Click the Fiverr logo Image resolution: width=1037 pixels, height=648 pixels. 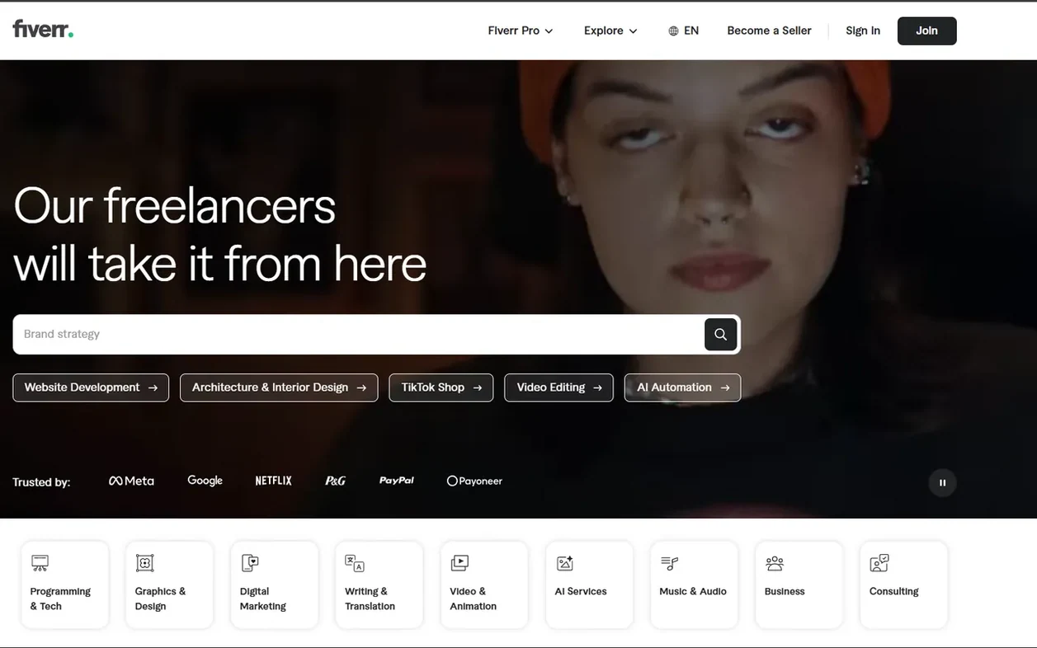coord(43,29)
